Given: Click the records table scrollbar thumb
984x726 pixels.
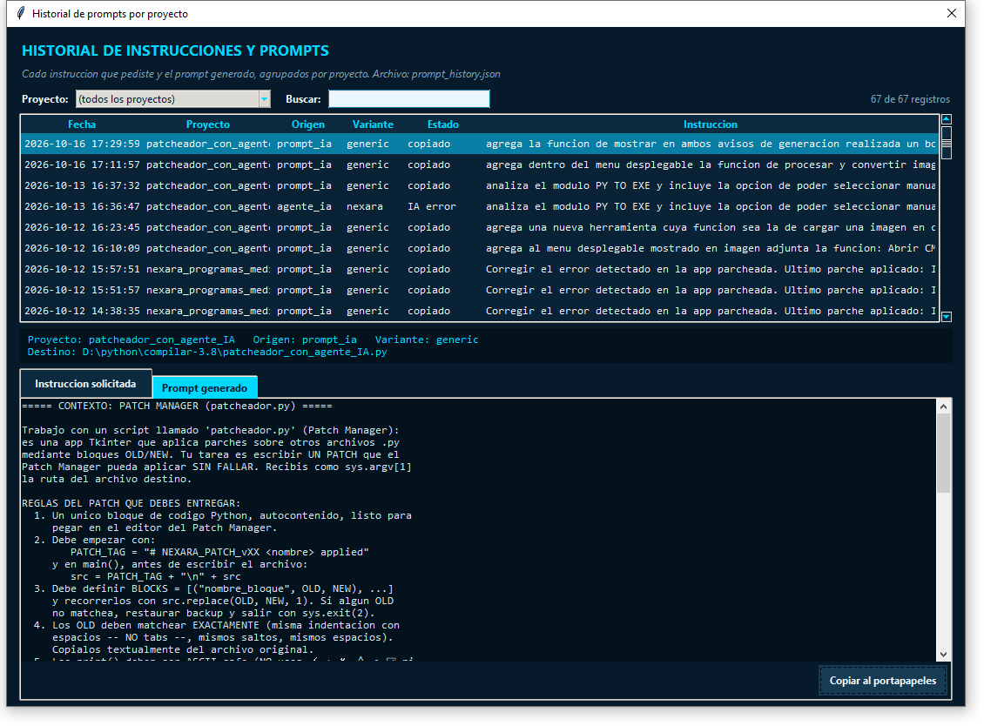Looking at the screenshot, I should [947, 143].
